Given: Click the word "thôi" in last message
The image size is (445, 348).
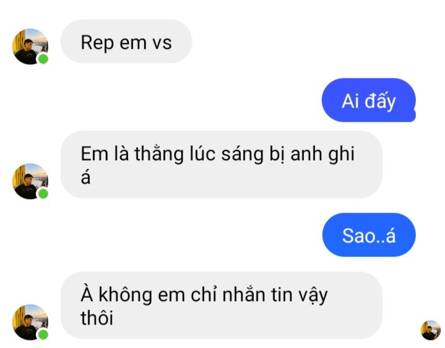Looking at the screenshot, I should 97,318.
